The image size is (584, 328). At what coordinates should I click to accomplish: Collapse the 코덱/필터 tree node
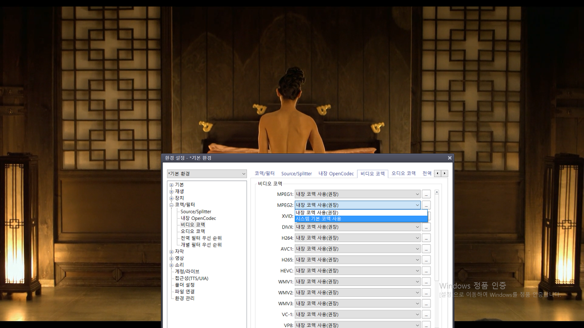pos(171,205)
